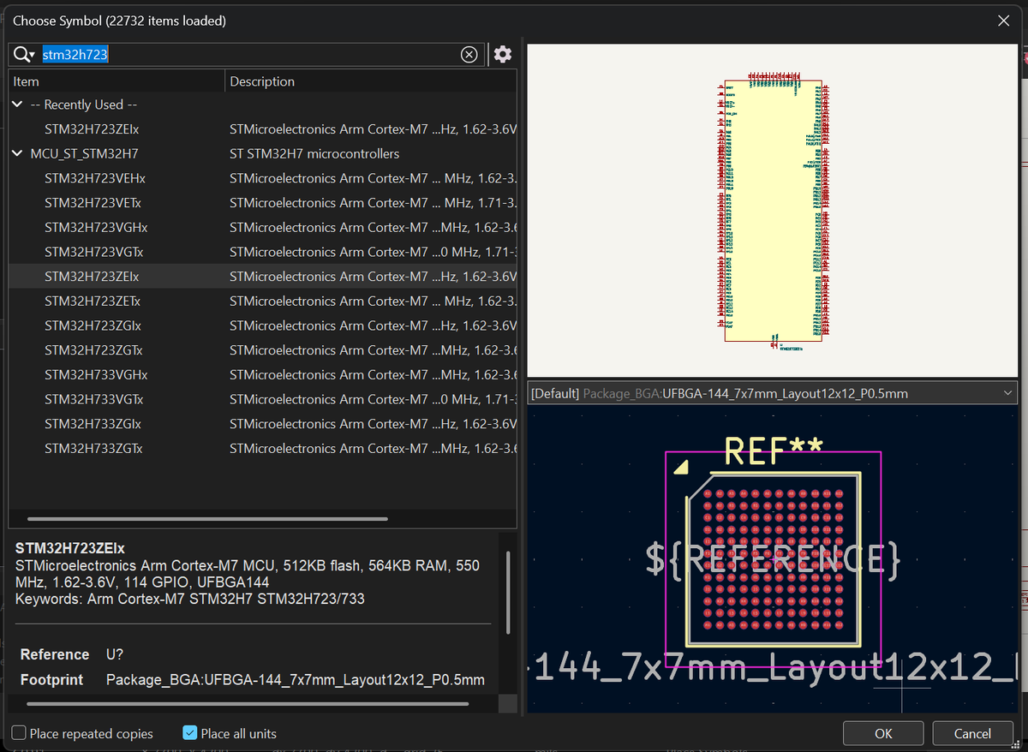Open search options gear icon
Viewport: 1028px width, 752px height.
pyautogui.click(x=503, y=55)
